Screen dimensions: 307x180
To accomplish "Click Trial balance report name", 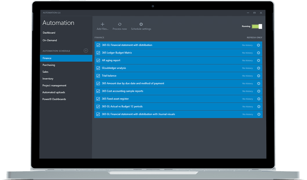I will tap(109, 75).
